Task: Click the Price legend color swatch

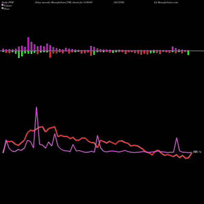Action: tap(2, 9)
